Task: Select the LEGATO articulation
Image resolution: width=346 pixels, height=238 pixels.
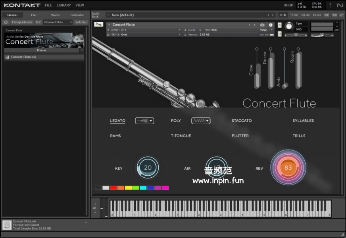Action: click(117, 121)
